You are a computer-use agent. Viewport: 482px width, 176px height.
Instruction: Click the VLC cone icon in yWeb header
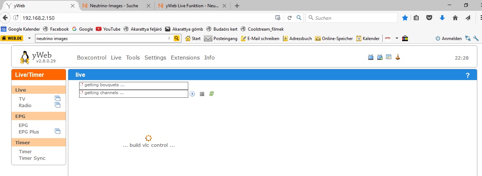[x=398, y=57]
